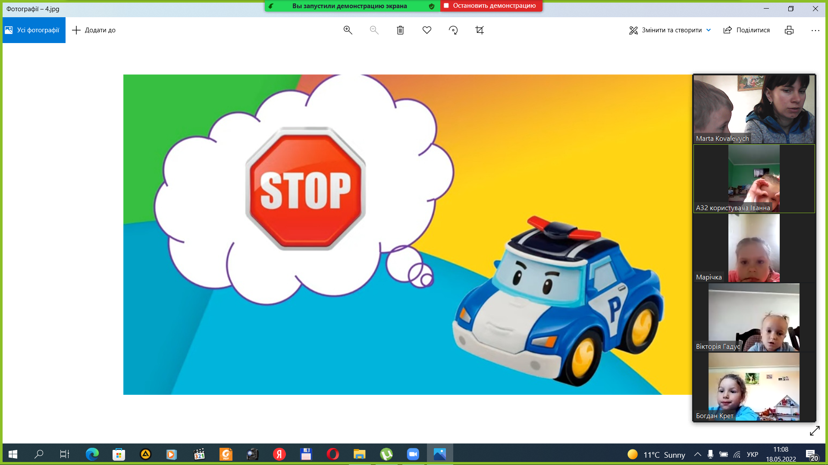
Task: Select Богдан Крет video thumbnail
Action: [x=754, y=387]
